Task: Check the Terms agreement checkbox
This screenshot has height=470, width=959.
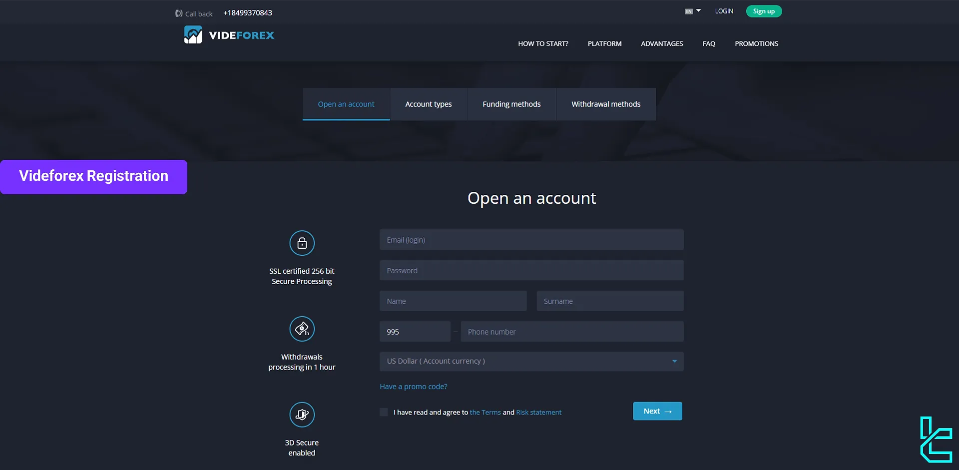Action: pyautogui.click(x=384, y=412)
